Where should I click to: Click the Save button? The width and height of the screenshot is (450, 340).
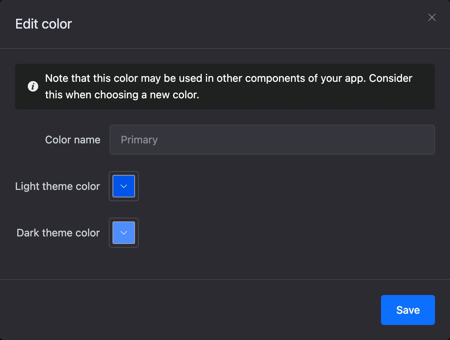click(408, 310)
